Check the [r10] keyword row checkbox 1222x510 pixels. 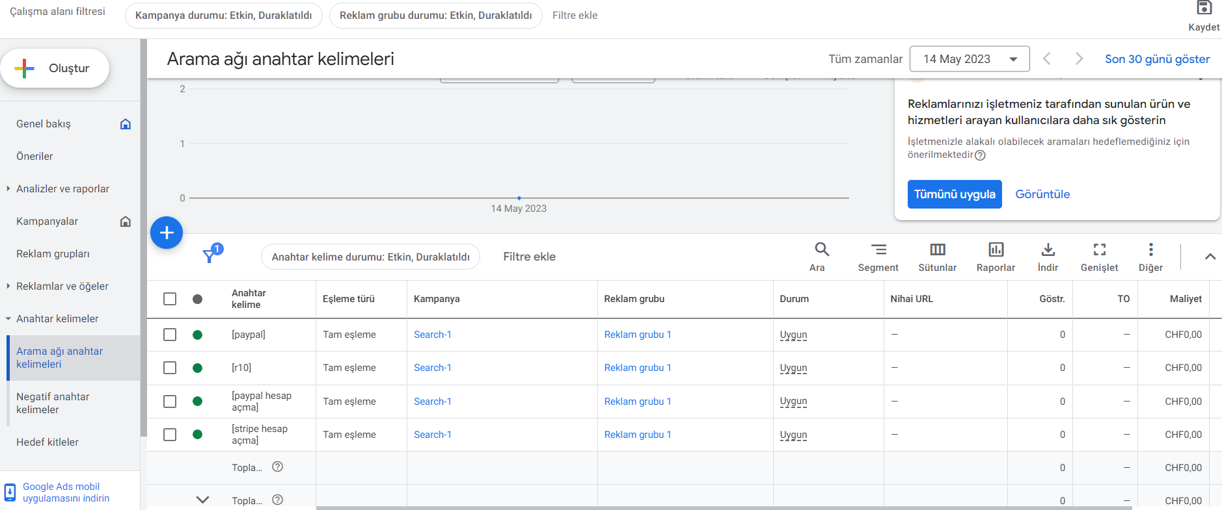(x=170, y=368)
